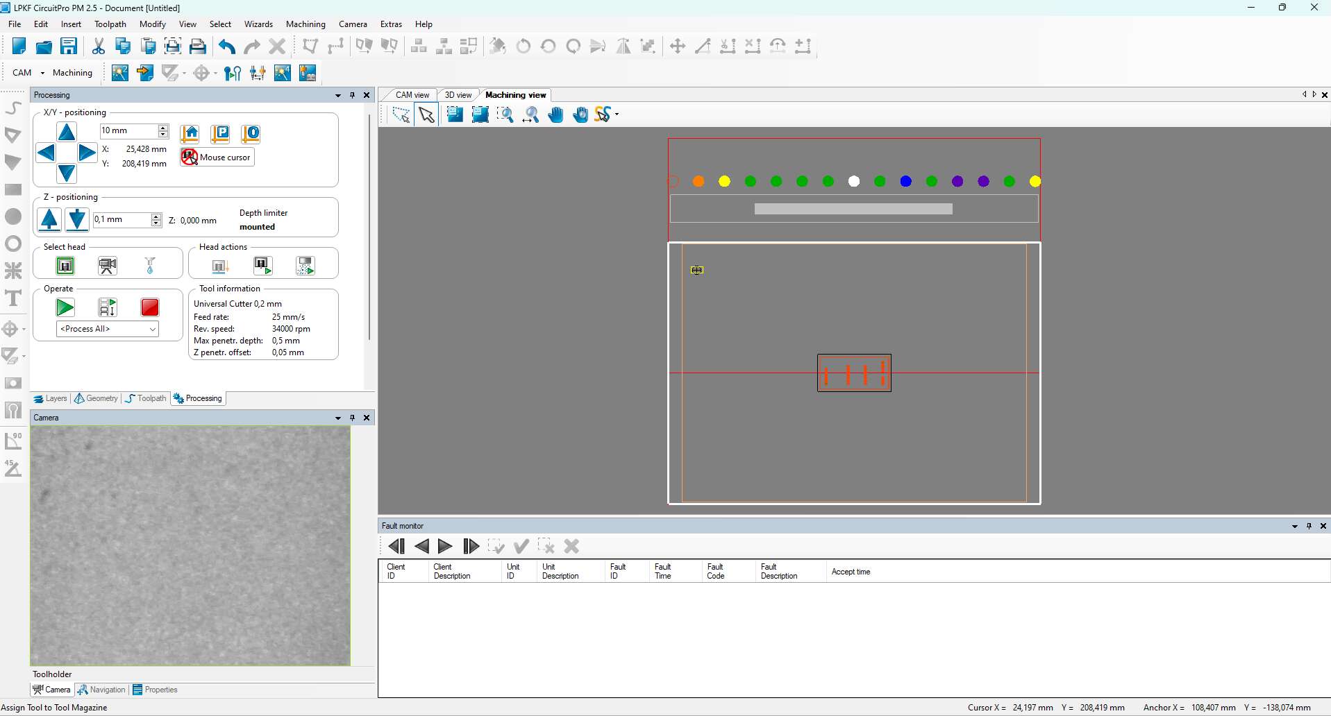Click the X/Y step size spinner arrows
The width and height of the screenshot is (1331, 716).
click(x=163, y=130)
